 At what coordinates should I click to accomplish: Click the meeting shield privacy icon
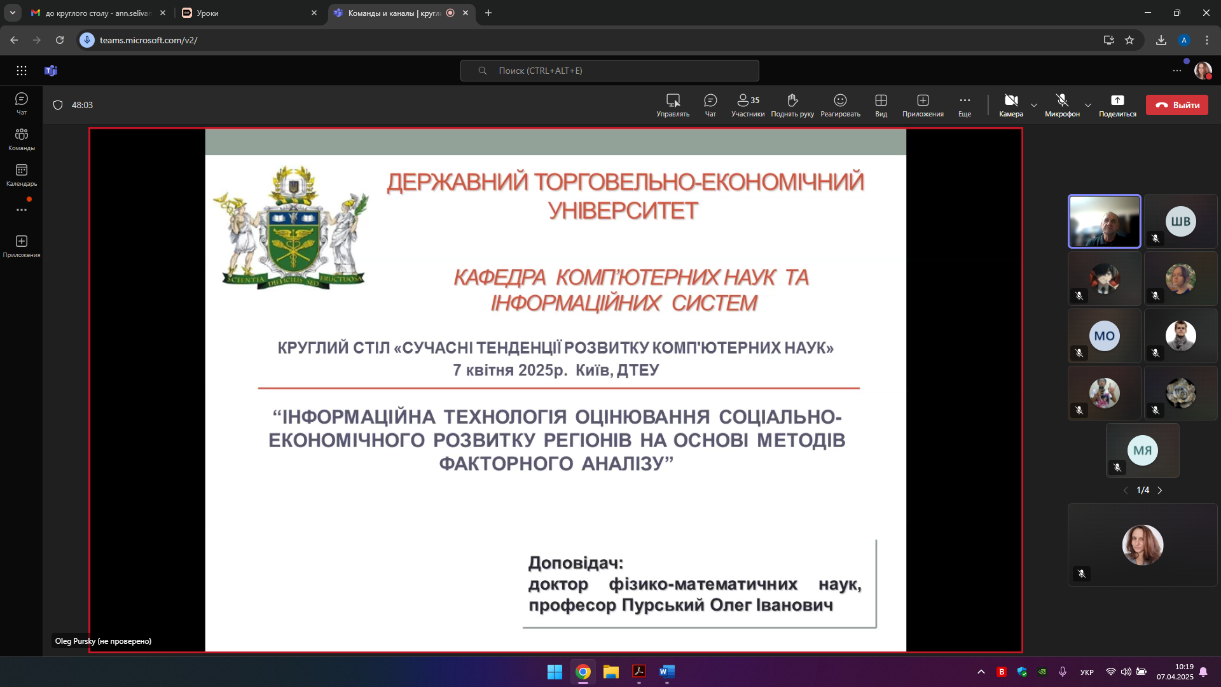tap(58, 105)
